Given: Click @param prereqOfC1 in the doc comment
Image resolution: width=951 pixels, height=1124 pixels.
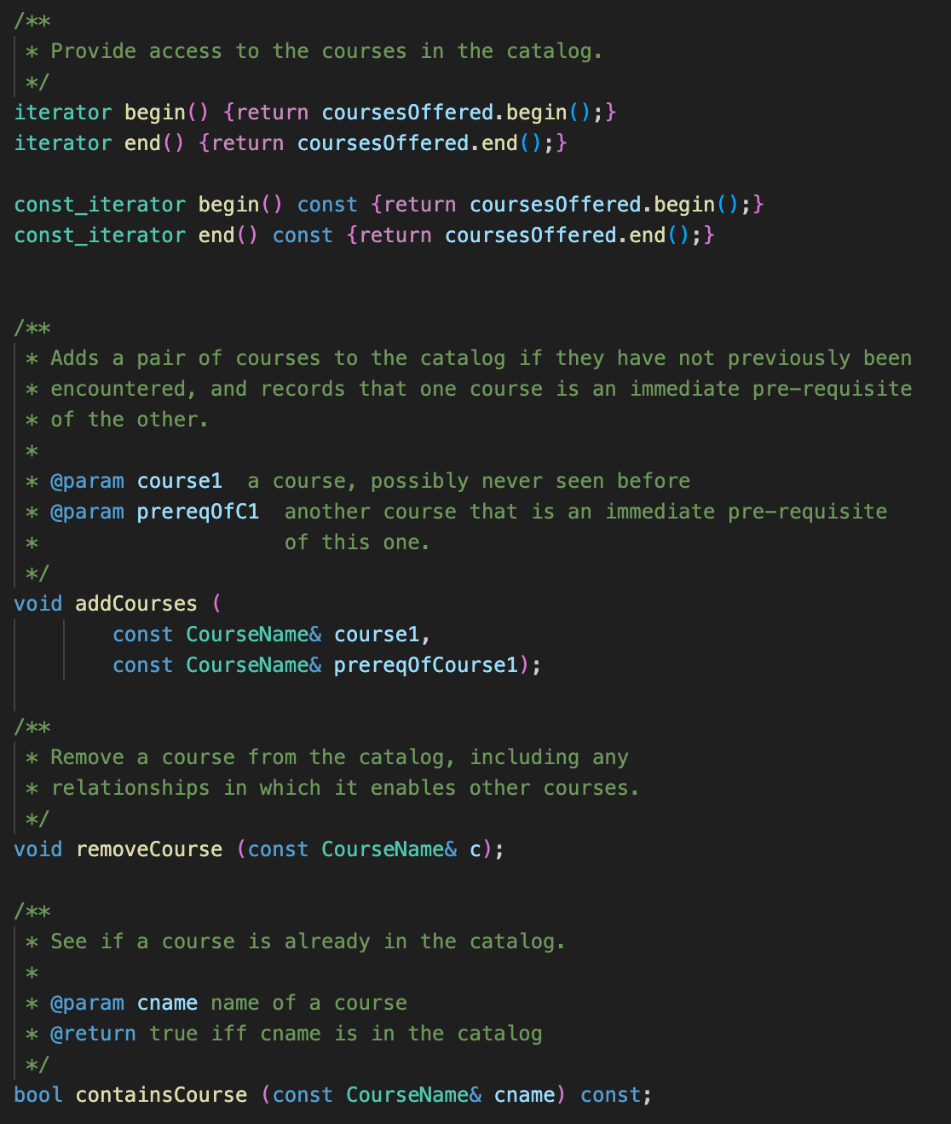Looking at the screenshot, I should (155, 512).
